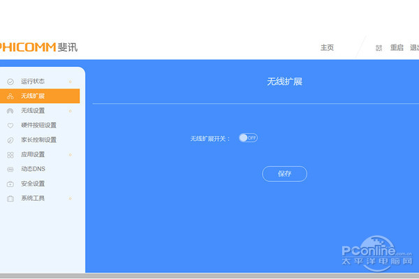Open 安全设置 in the sidebar
419x279 pixels.
[33, 183]
